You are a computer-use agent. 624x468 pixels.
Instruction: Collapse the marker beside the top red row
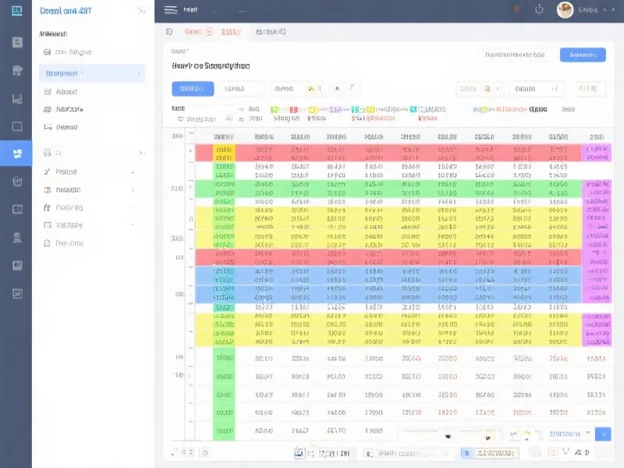tap(191, 151)
